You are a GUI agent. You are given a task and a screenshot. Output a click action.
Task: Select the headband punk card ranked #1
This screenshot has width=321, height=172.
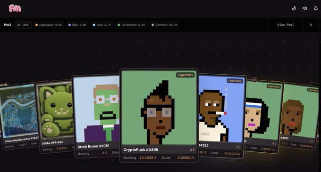click(x=264, y=117)
